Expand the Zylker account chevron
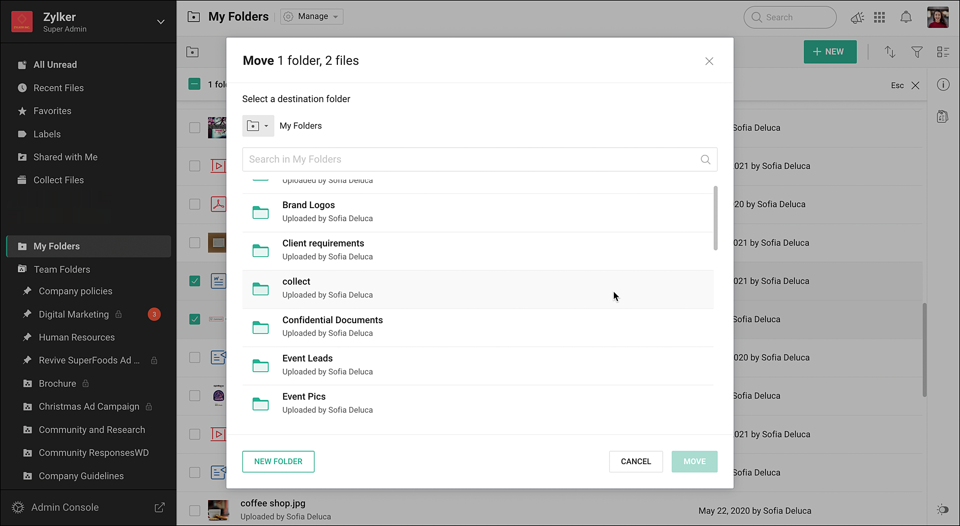Image resolution: width=960 pixels, height=526 pixels. [x=161, y=22]
